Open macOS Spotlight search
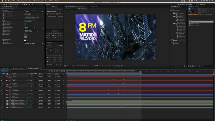Screen dimensions: 215x121 [210, 1]
